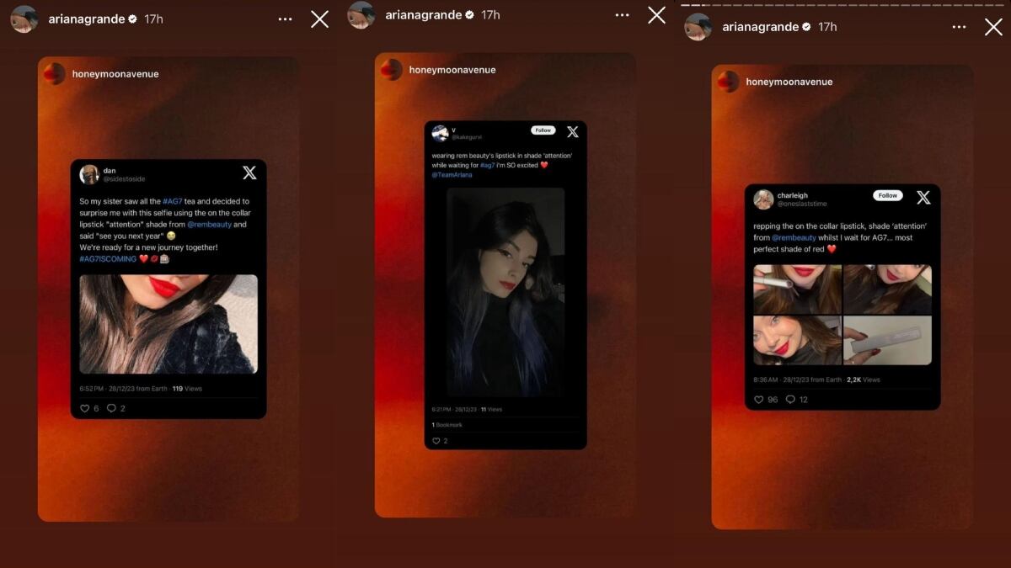Image resolution: width=1011 pixels, height=568 pixels.
Task: Follow charleigh from the tweet card
Action: (x=887, y=195)
